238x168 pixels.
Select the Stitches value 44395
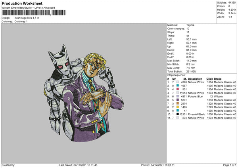tap(232, 3)
